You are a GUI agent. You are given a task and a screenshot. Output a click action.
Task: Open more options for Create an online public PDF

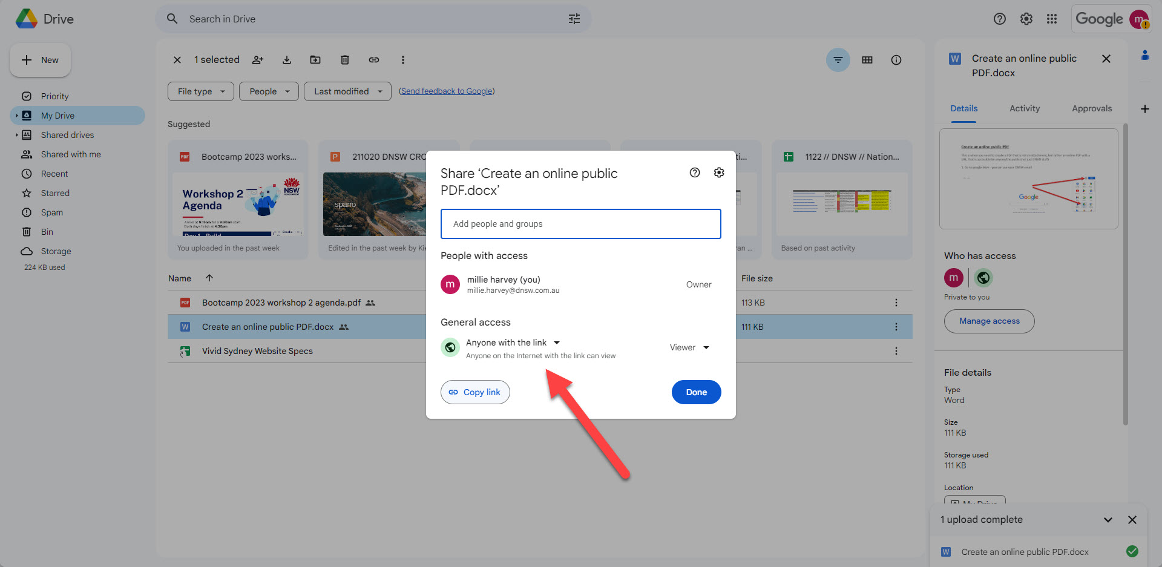896,327
